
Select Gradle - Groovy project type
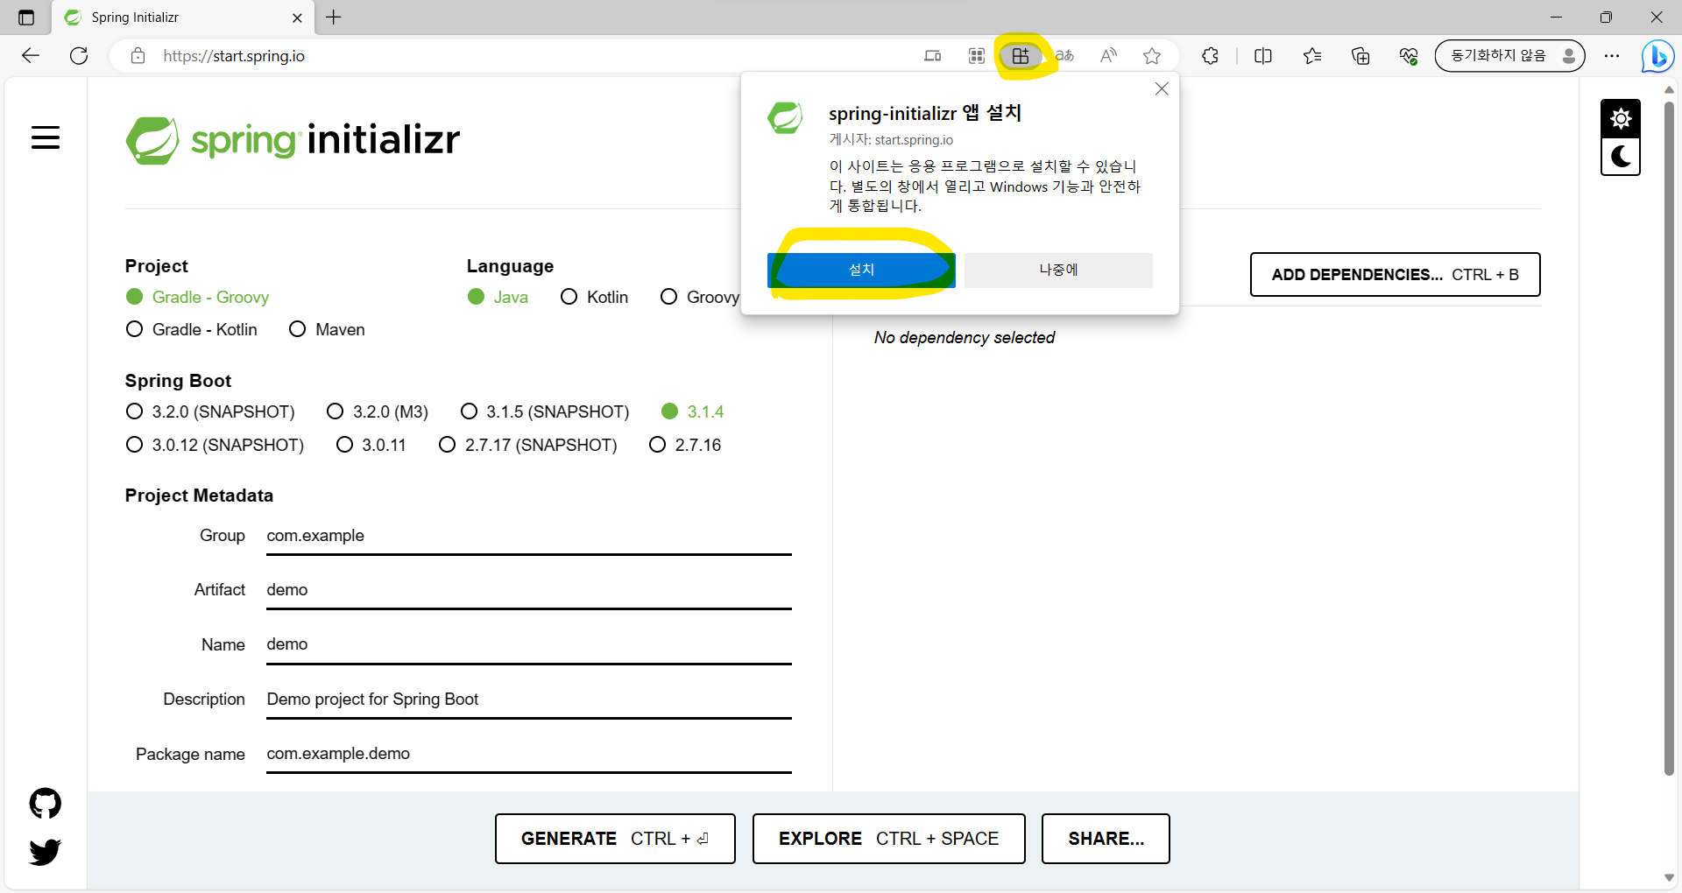click(x=197, y=297)
